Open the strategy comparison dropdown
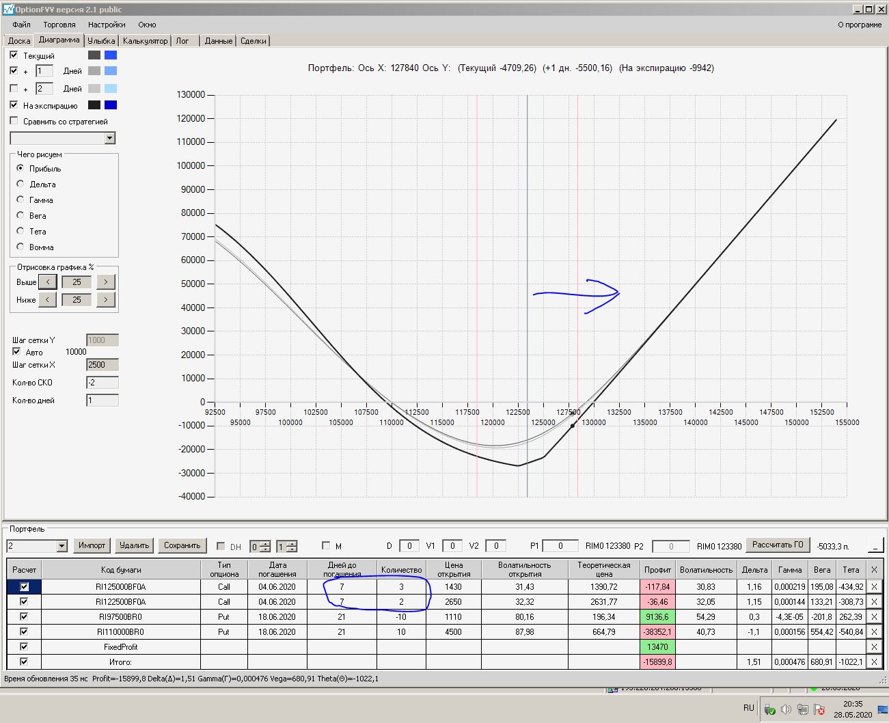The image size is (889, 723). tap(109, 138)
